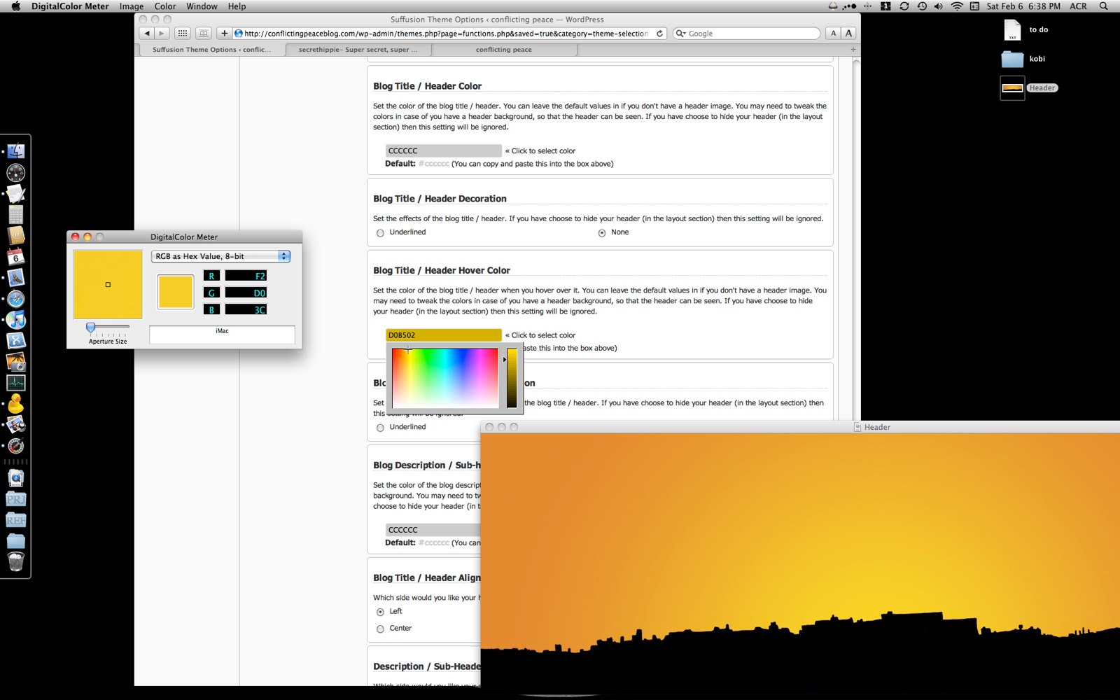Image resolution: width=1120 pixels, height=700 pixels.
Task: Open the Help menu
Action: pos(237,6)
